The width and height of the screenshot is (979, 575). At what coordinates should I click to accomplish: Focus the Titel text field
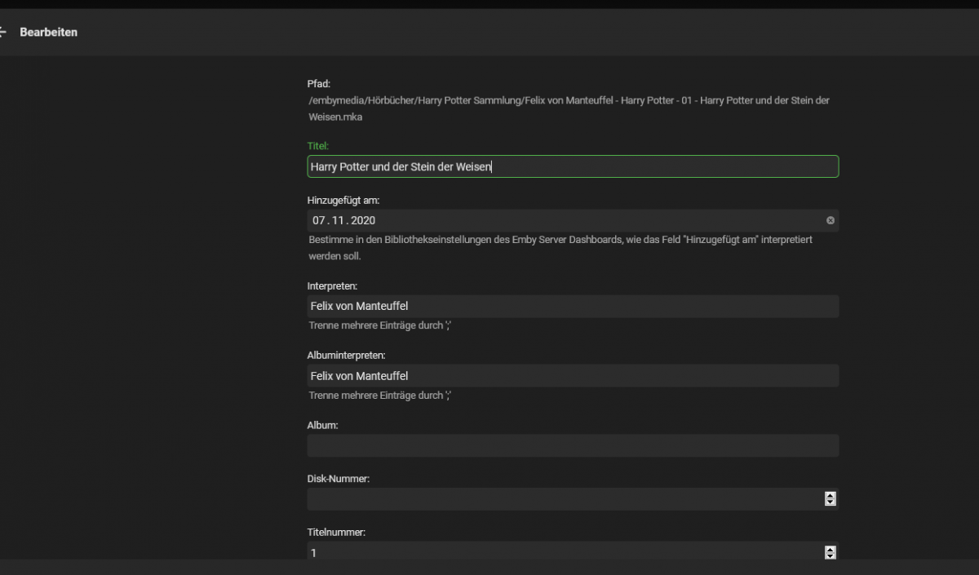click(x=573, y=166)
